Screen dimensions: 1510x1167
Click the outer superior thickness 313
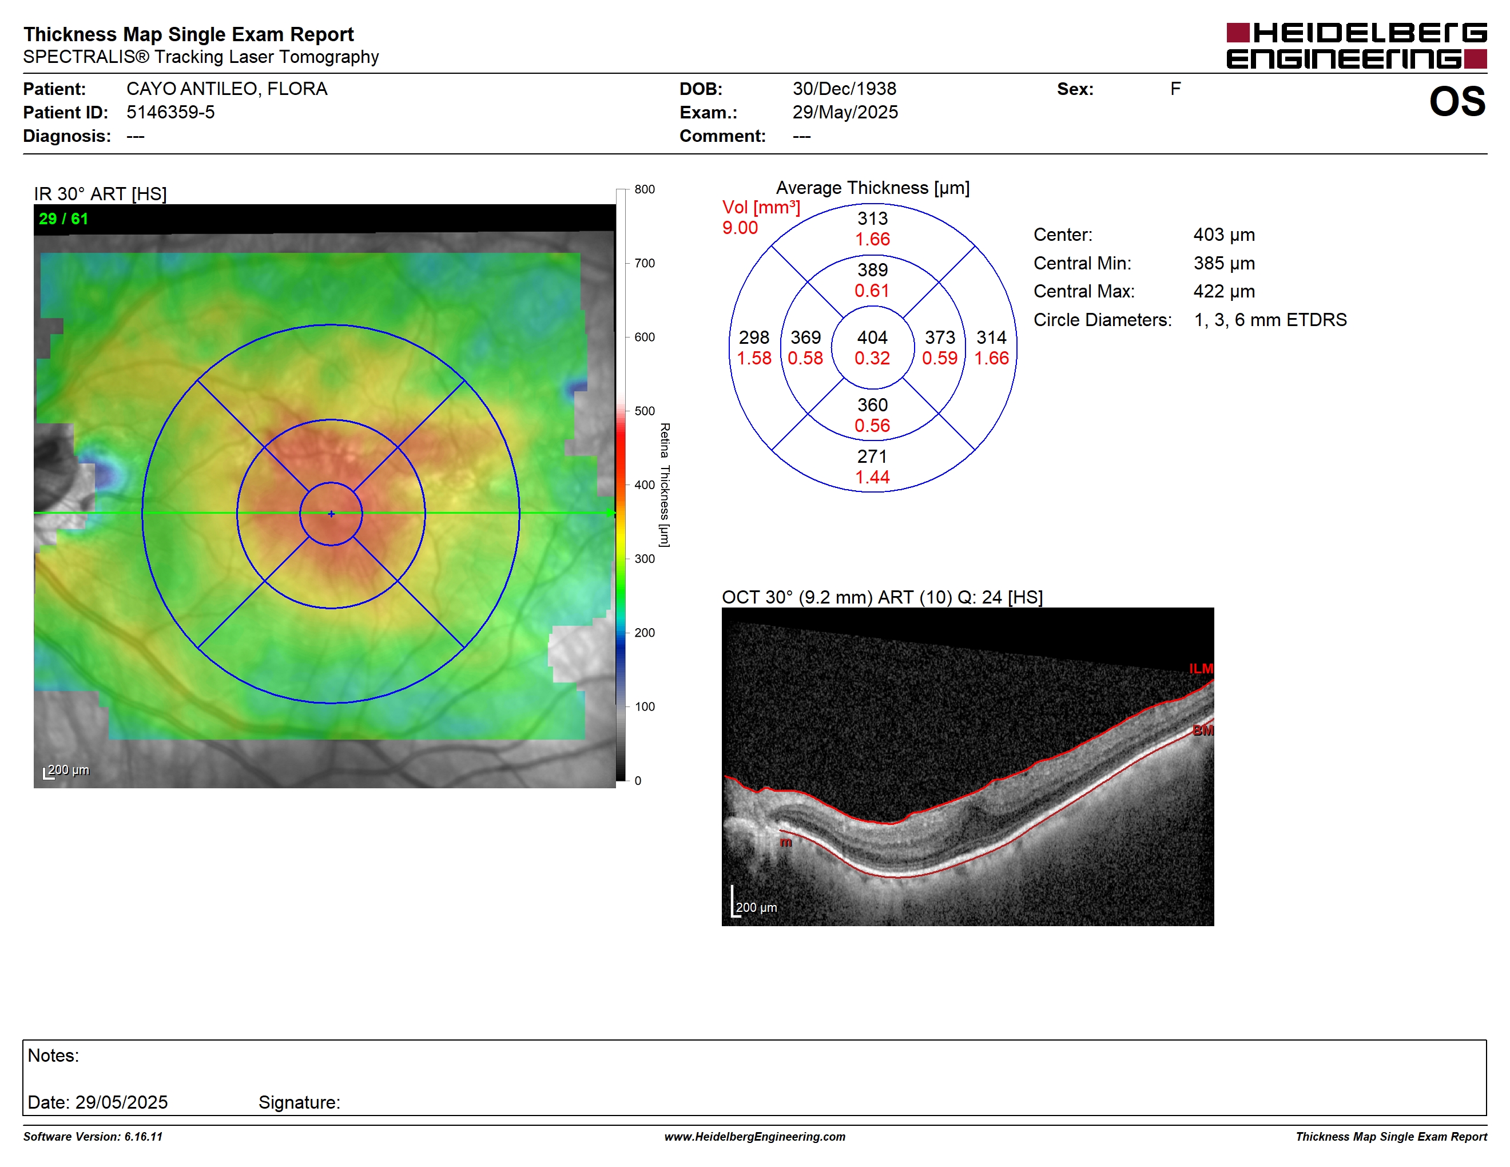pos(872,219)
